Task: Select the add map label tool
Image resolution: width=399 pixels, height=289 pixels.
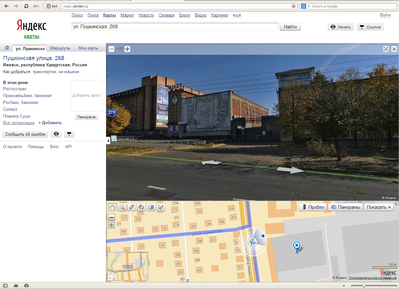Action: [151, 207]
